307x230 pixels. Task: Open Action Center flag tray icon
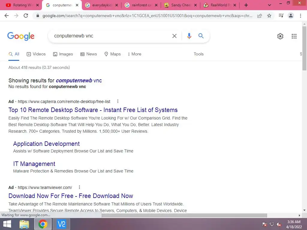(264, 224)
